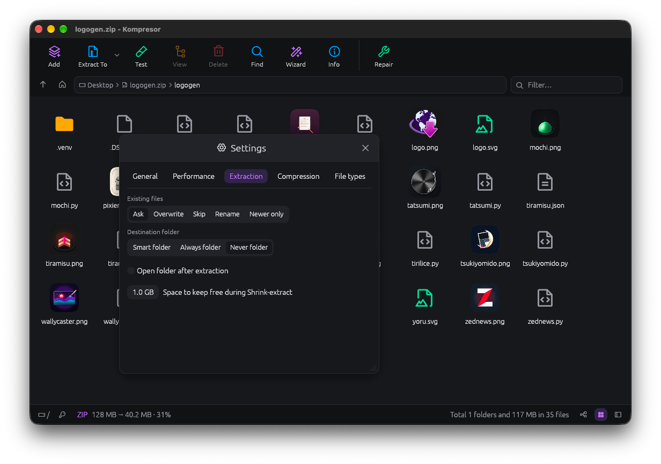Select Overwrite for existing files
Viewport: 661px width, 464px height.
168,214
